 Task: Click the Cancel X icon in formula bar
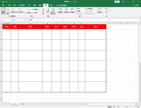[x=17, y=20]
